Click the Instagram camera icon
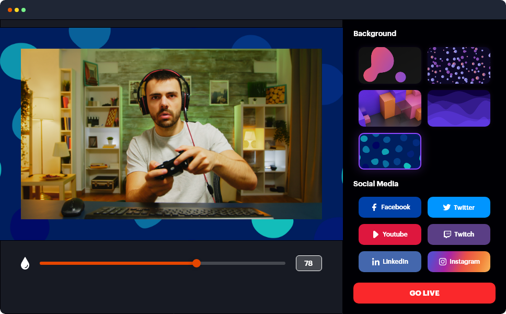Screen dimensions: 506x314 443,262
